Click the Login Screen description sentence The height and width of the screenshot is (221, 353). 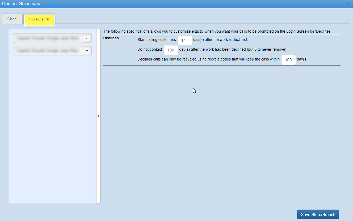217,31
